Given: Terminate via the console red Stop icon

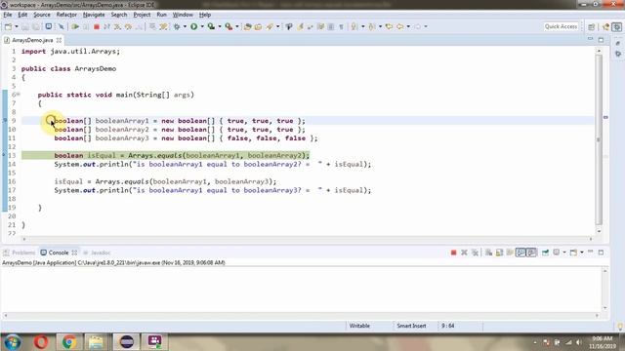Looking at the screenshot, I should [453, 253].
